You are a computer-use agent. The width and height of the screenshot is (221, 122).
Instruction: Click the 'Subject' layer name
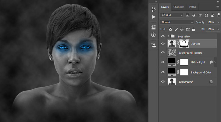coord(195,44)
